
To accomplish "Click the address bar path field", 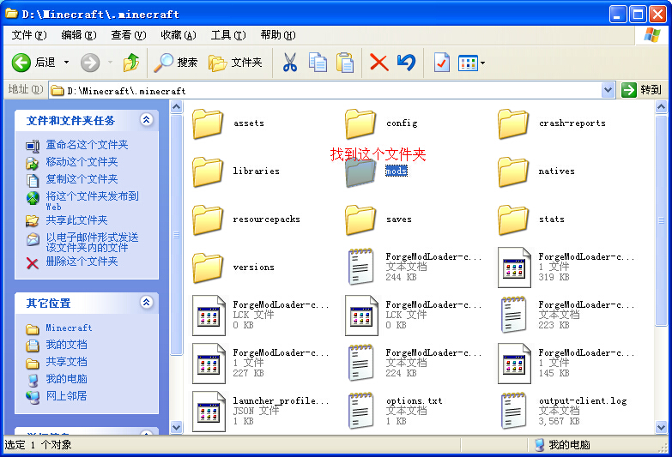I will 326,90.
